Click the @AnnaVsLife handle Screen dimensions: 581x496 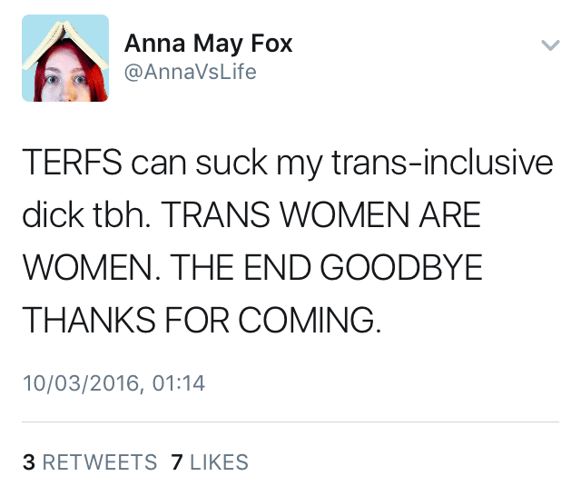click(x=190, y=72)
